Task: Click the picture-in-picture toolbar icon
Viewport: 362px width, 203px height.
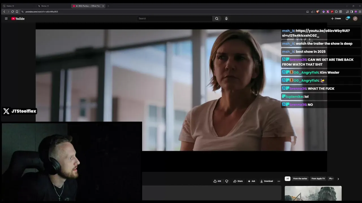Action: pyautogui.click(x=308, y=12)
